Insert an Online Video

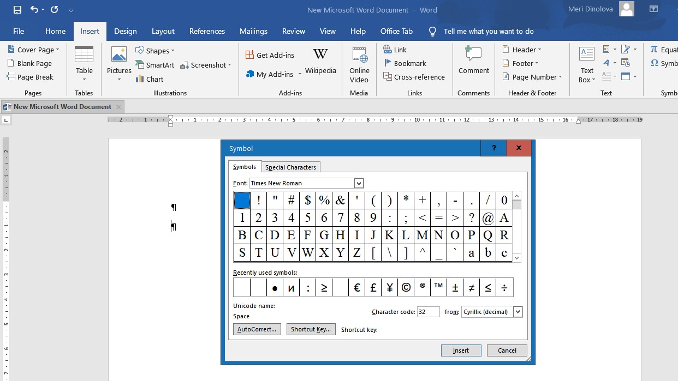[x=359, y=64]
